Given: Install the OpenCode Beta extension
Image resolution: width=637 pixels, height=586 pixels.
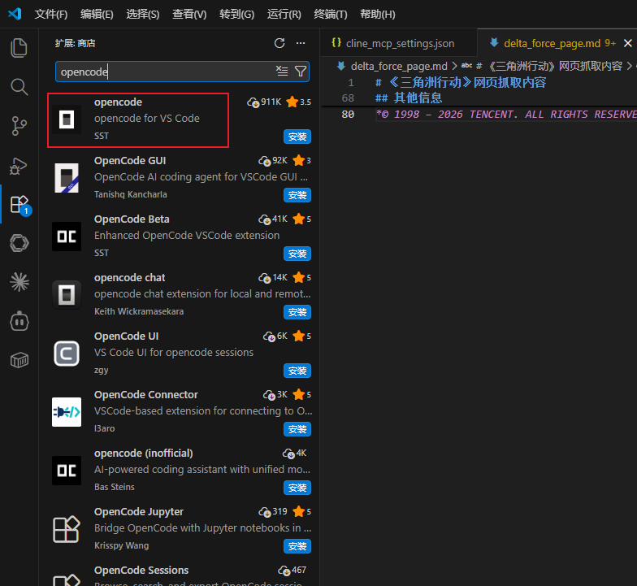Looking at the screenshot, I should pyautogui.click(x=297, y=254).
